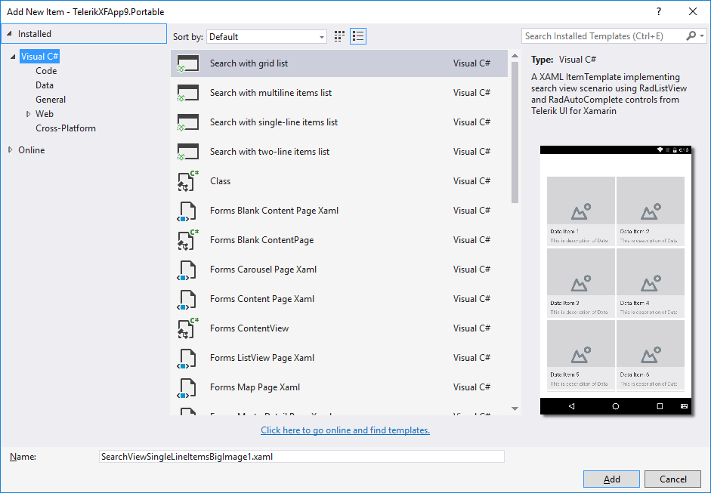Select the Cross-Platform category
This screenshot has height=493, width=711.
(x=66, y=128)
